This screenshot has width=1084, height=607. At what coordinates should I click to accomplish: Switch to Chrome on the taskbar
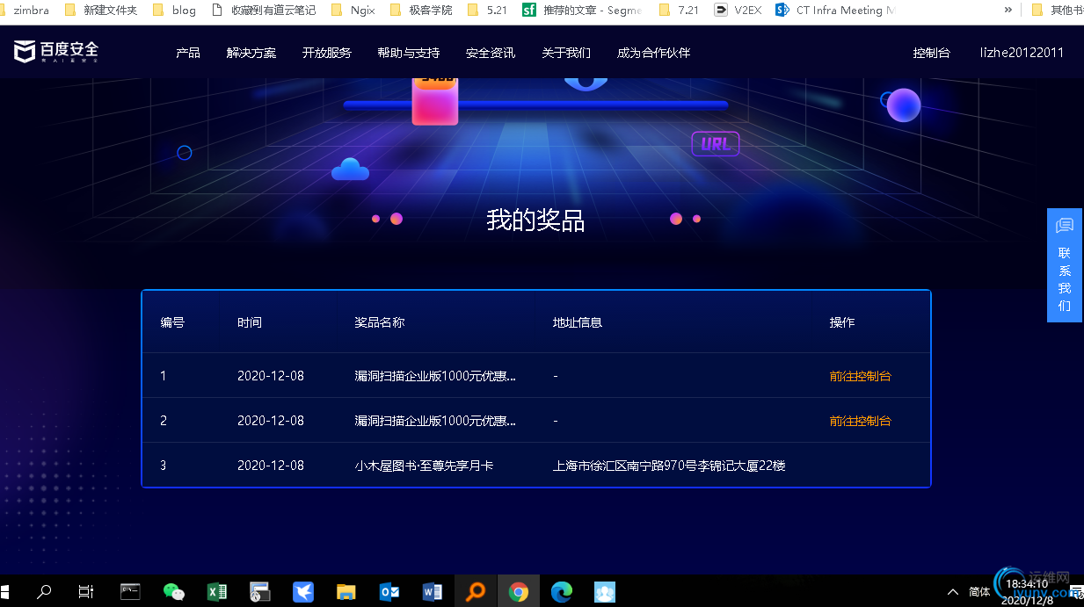pos(519,591)
